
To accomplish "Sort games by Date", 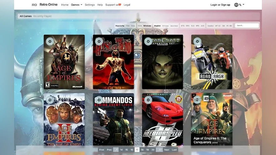I will pyautogui.click(x=133, y=26).
